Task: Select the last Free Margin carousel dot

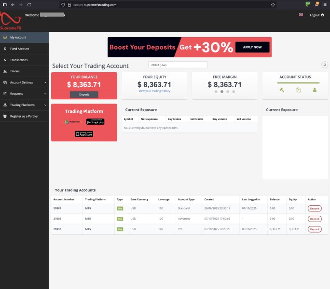Action: (234, 91)
